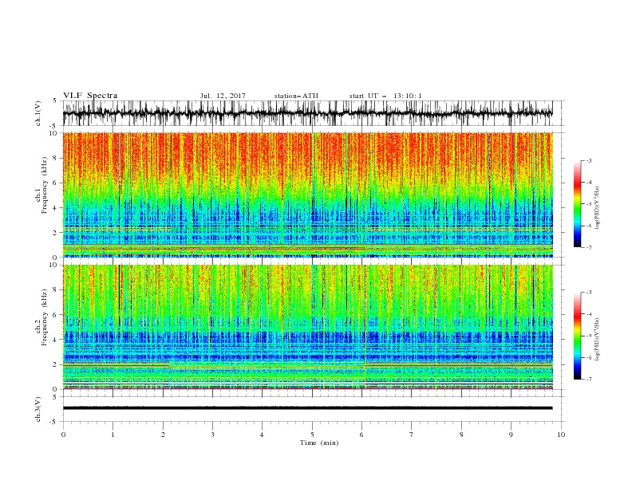This screenshot has height=488, width=632.
Task: Click inside the ch.1 spectrogram panel
Action: click(x=307, y=195)
